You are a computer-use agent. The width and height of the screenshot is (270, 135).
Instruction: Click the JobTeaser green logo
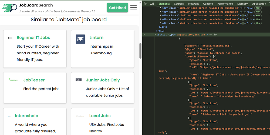point(13,80)
